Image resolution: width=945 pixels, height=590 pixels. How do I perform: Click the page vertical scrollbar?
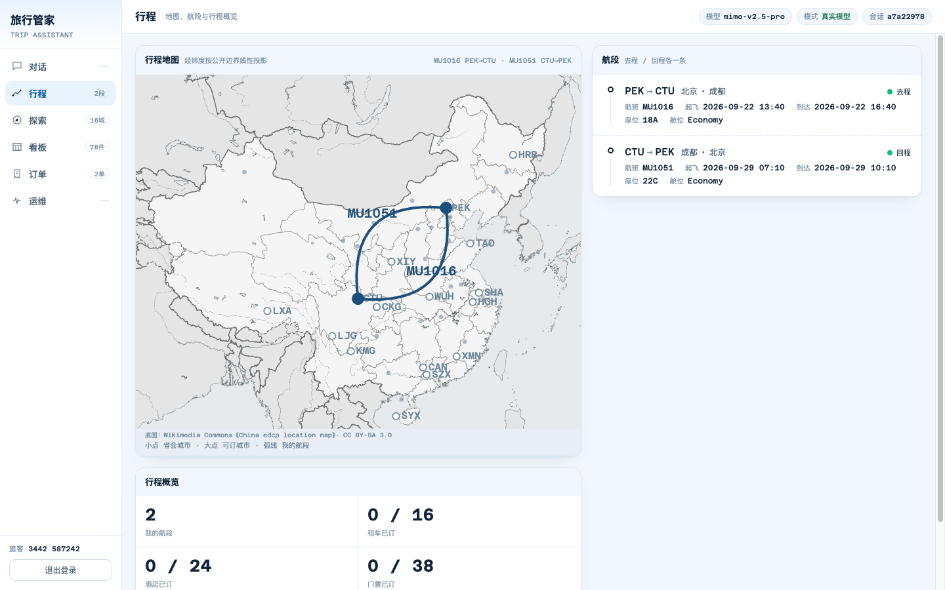[x=940, y=279]
